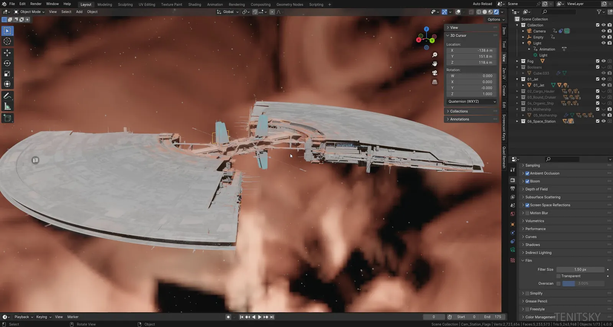Open the Keying popover in timeline
The height and width of the screenshot is (327, 613).
(44, 317)
